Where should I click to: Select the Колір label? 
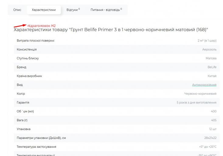(21, 94)
